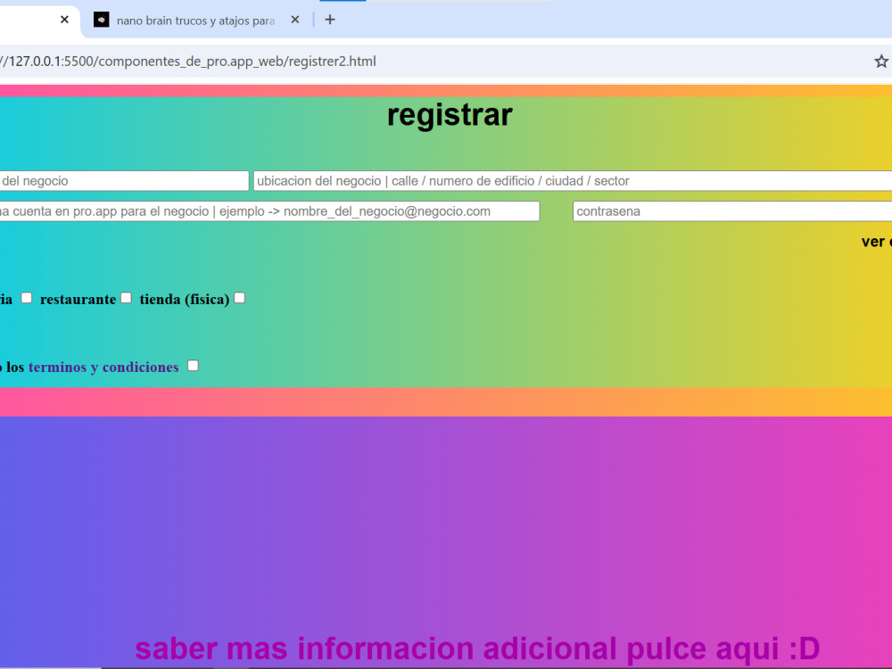Click the address bar URL

click(188, 62)
